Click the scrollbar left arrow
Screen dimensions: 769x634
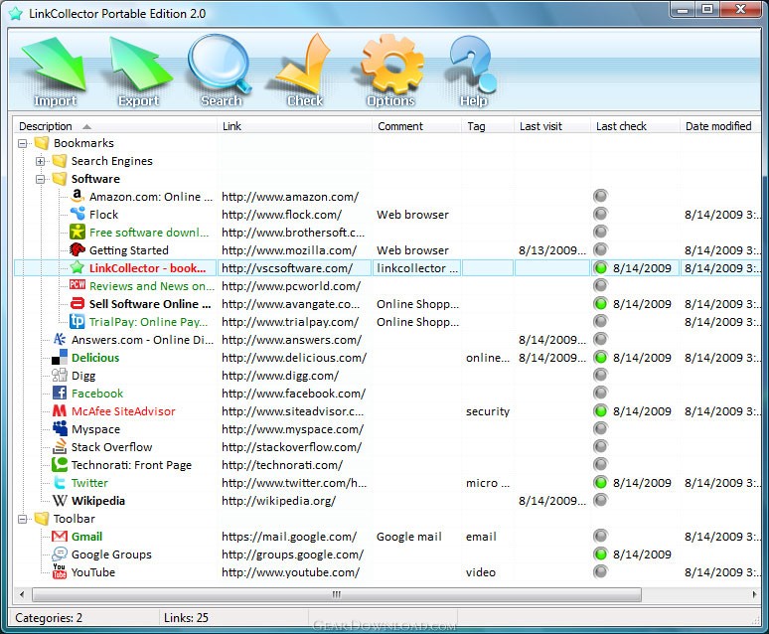22,594
